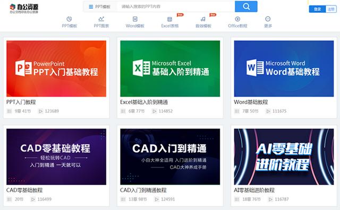The width and height of the screenshot is (340, 210).
Task: Open the 音效模板 music note icon
Action: tap(203, 19)
